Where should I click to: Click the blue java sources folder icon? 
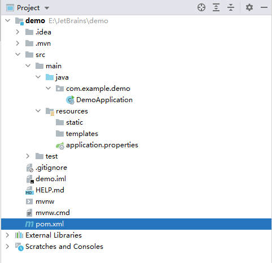[x=50, y=77]
